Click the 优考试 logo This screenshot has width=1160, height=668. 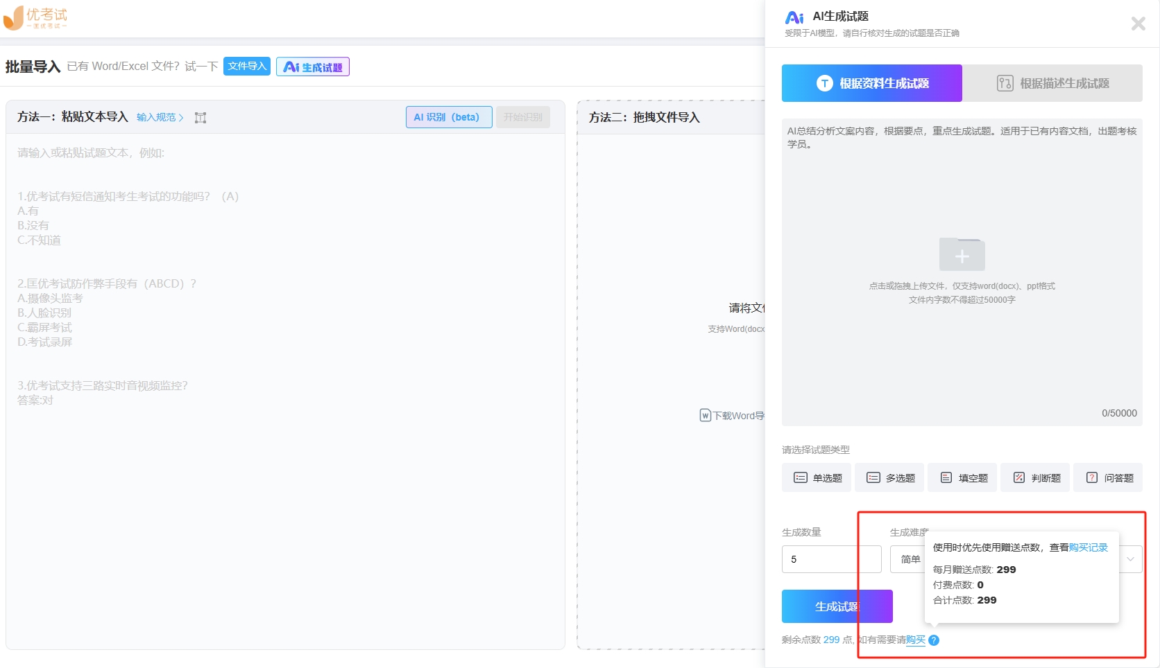(x=35, y=18)
